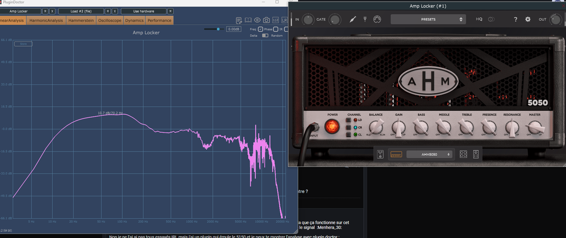The image size is (566, 238).
Task: Select the post-effects pedal section icon
Action: click(476, 155)
